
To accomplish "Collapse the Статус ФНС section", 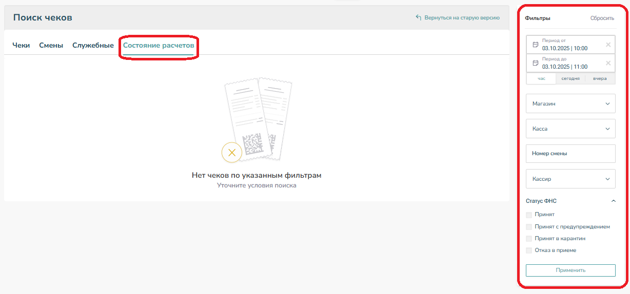I will click(613, 201).
